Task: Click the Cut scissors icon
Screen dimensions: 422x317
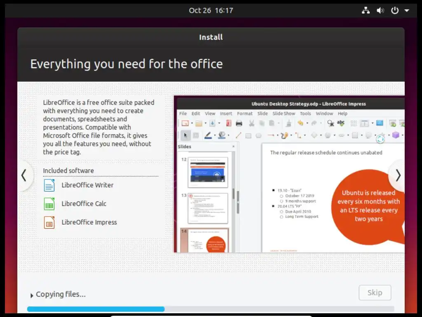Action: [x=251, y=123]
